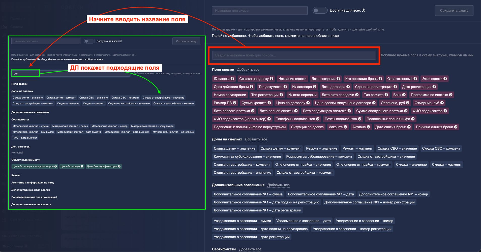Click the question mark on 'Дата следующего платежа'
The image size is (481, 252).
click(x=349, y=111)
